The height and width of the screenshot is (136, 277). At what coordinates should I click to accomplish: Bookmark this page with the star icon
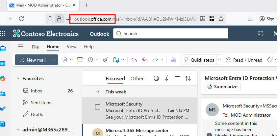pos(221,19)
